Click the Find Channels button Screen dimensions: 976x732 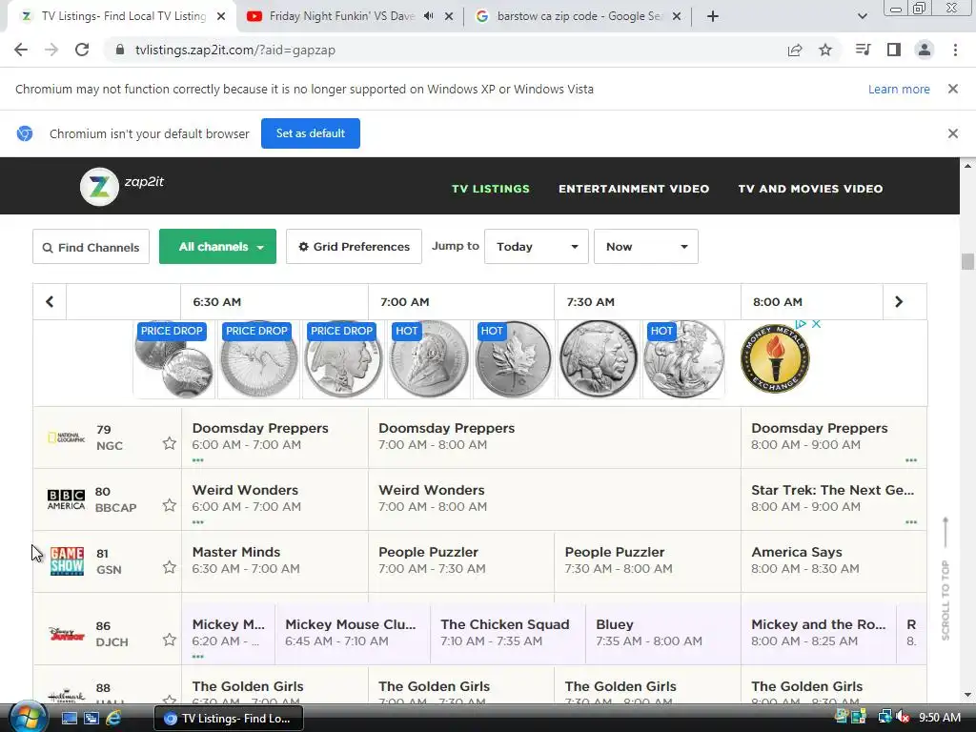[91, 247]
